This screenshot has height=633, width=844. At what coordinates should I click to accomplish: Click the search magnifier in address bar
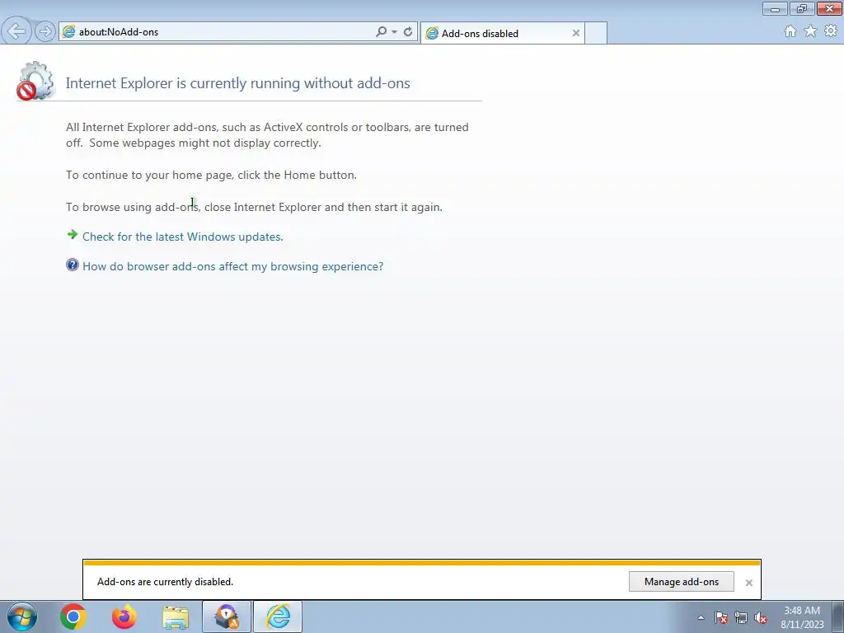381,32
